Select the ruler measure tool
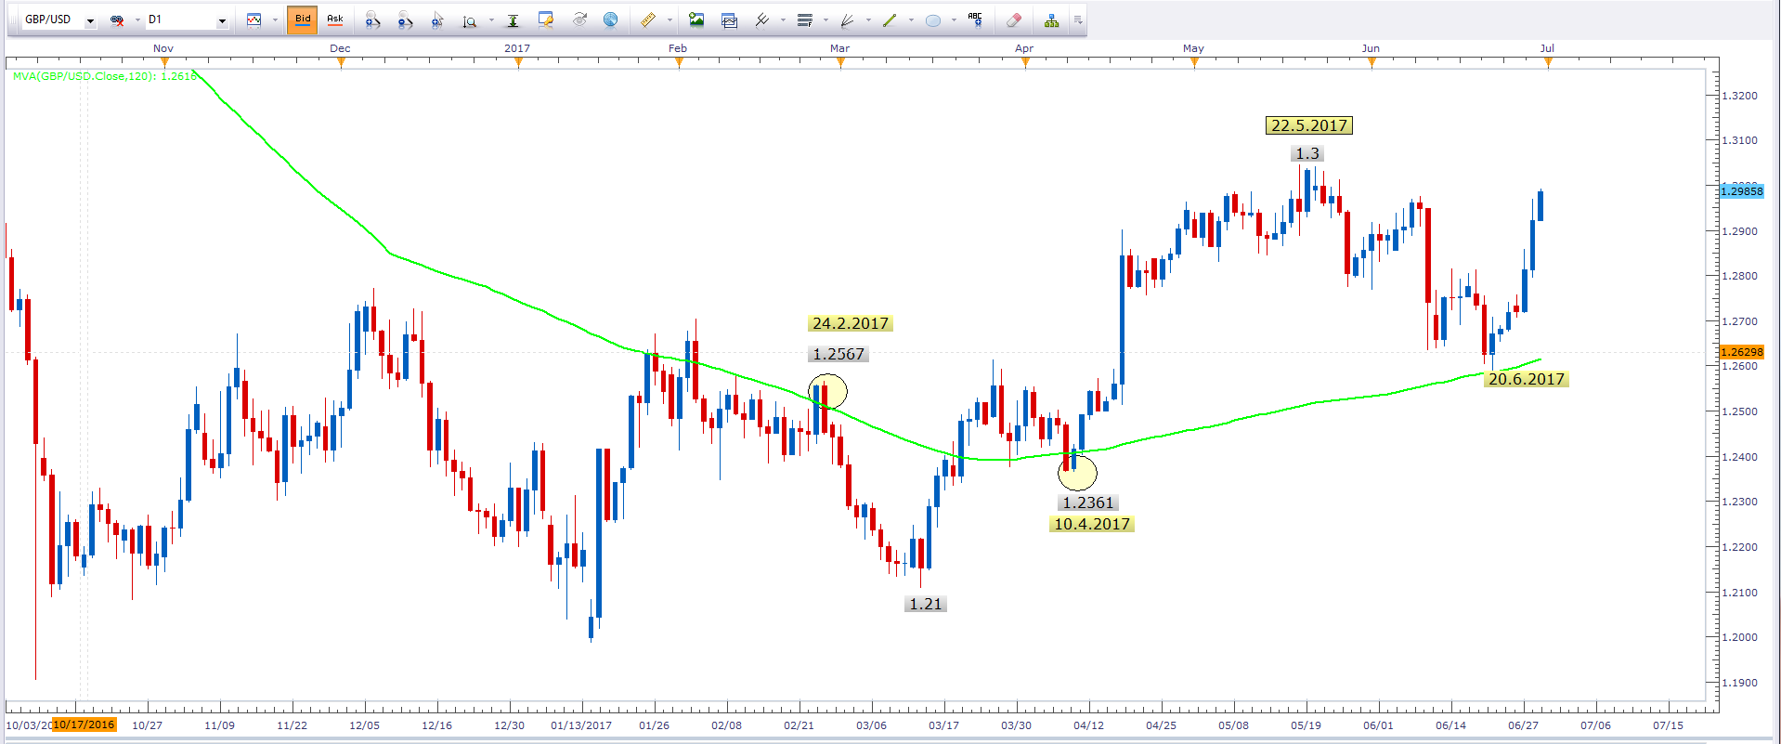Image resolution: width=1781 pixels, height=744 pixels. point(648,20)
